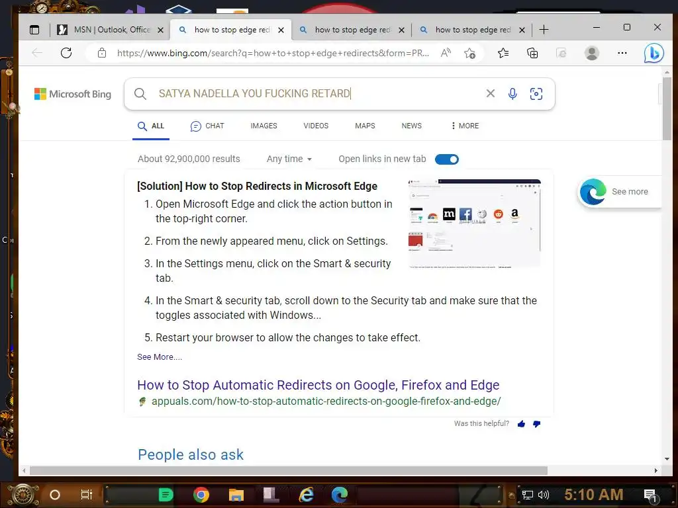
Task: Open the steampunk Start button
Action: coord(23,495)
